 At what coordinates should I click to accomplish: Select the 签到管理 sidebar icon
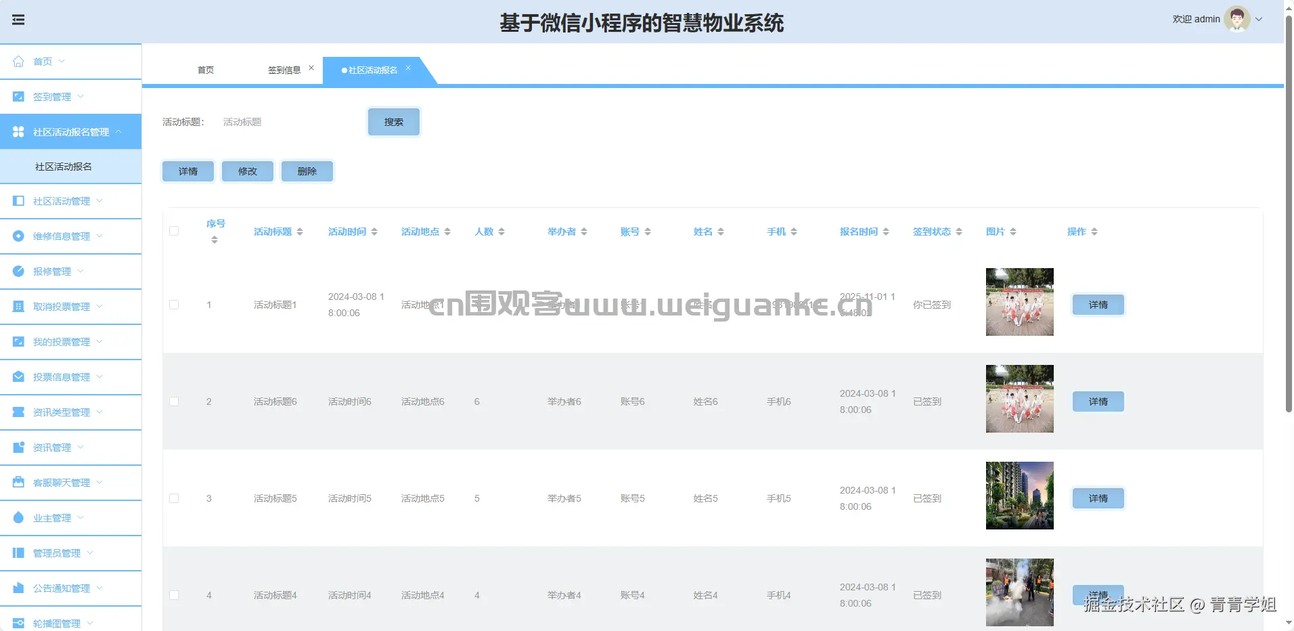pyautogui.click(x=18, y=96)
